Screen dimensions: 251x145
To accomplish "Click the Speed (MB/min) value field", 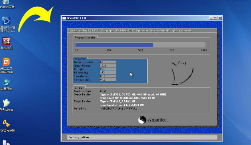I will pyautogui.click(x=108, y=65).
